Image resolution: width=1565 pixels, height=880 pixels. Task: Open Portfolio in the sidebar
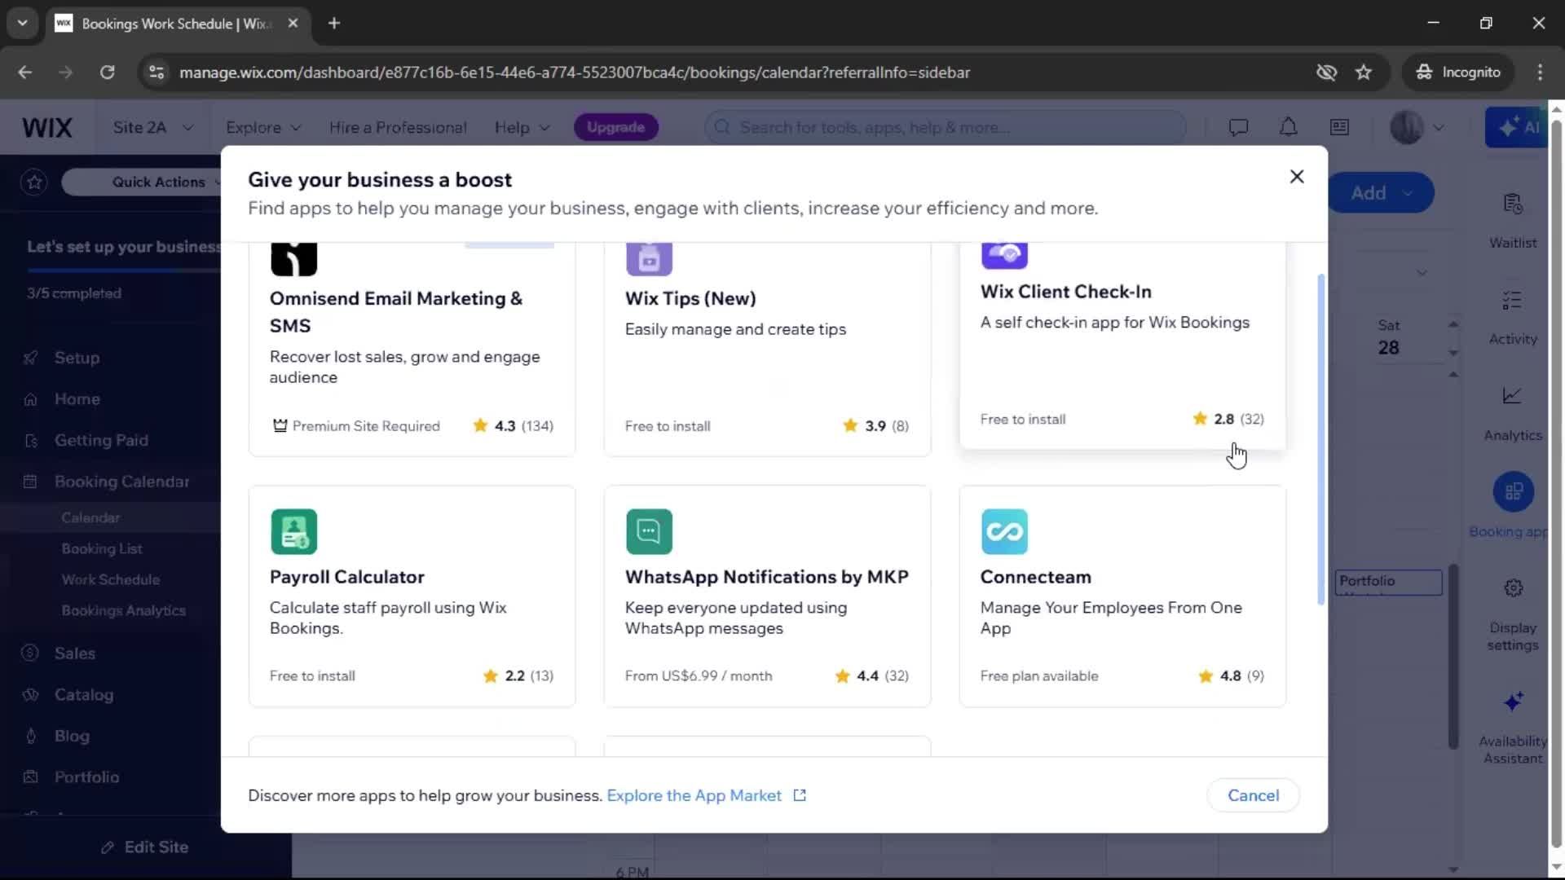click(x=86, y=777)
